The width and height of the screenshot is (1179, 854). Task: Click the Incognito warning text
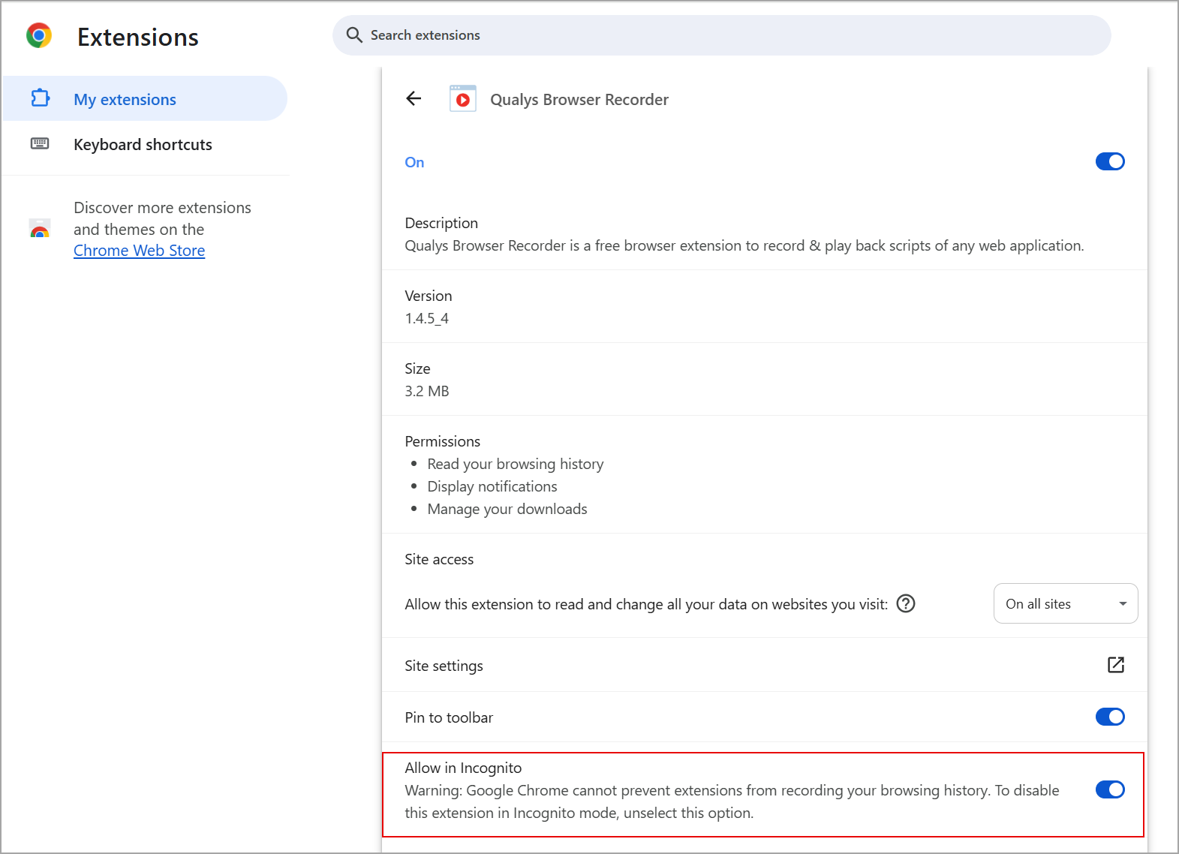(732, 801)
